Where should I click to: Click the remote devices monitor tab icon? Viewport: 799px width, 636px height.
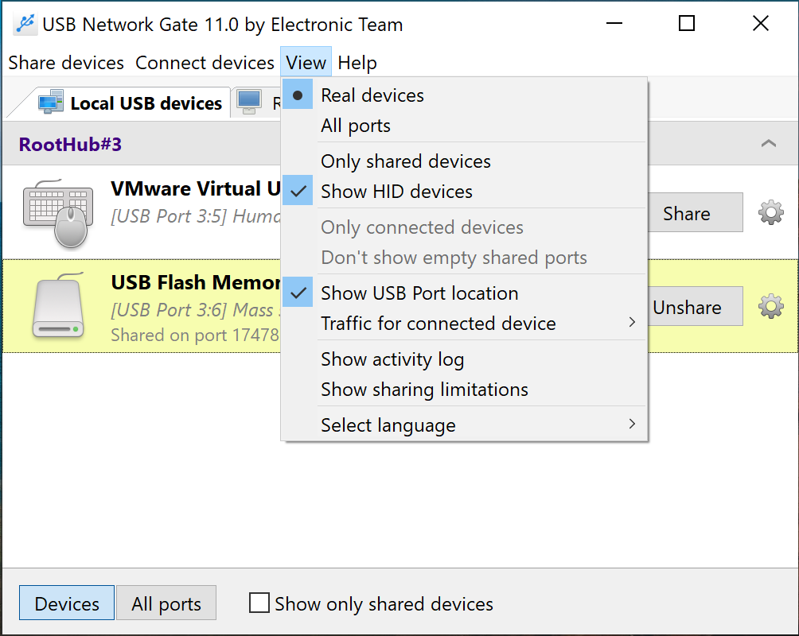tap(249, 103)
